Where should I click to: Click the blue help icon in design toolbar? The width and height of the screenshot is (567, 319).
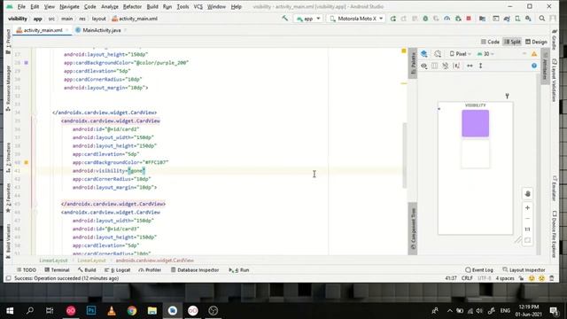[534, 66]
